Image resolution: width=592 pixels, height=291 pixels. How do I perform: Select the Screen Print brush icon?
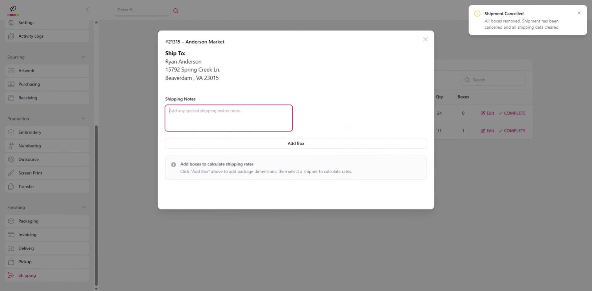11,173
